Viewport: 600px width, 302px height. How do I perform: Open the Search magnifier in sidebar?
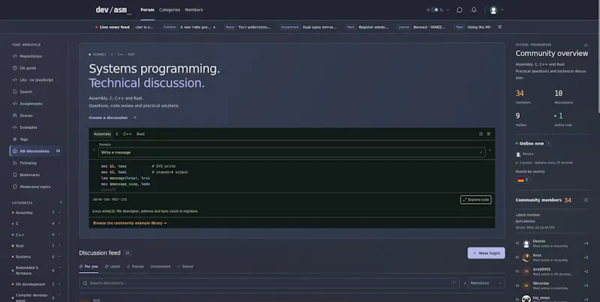click(x=15, y=91)
